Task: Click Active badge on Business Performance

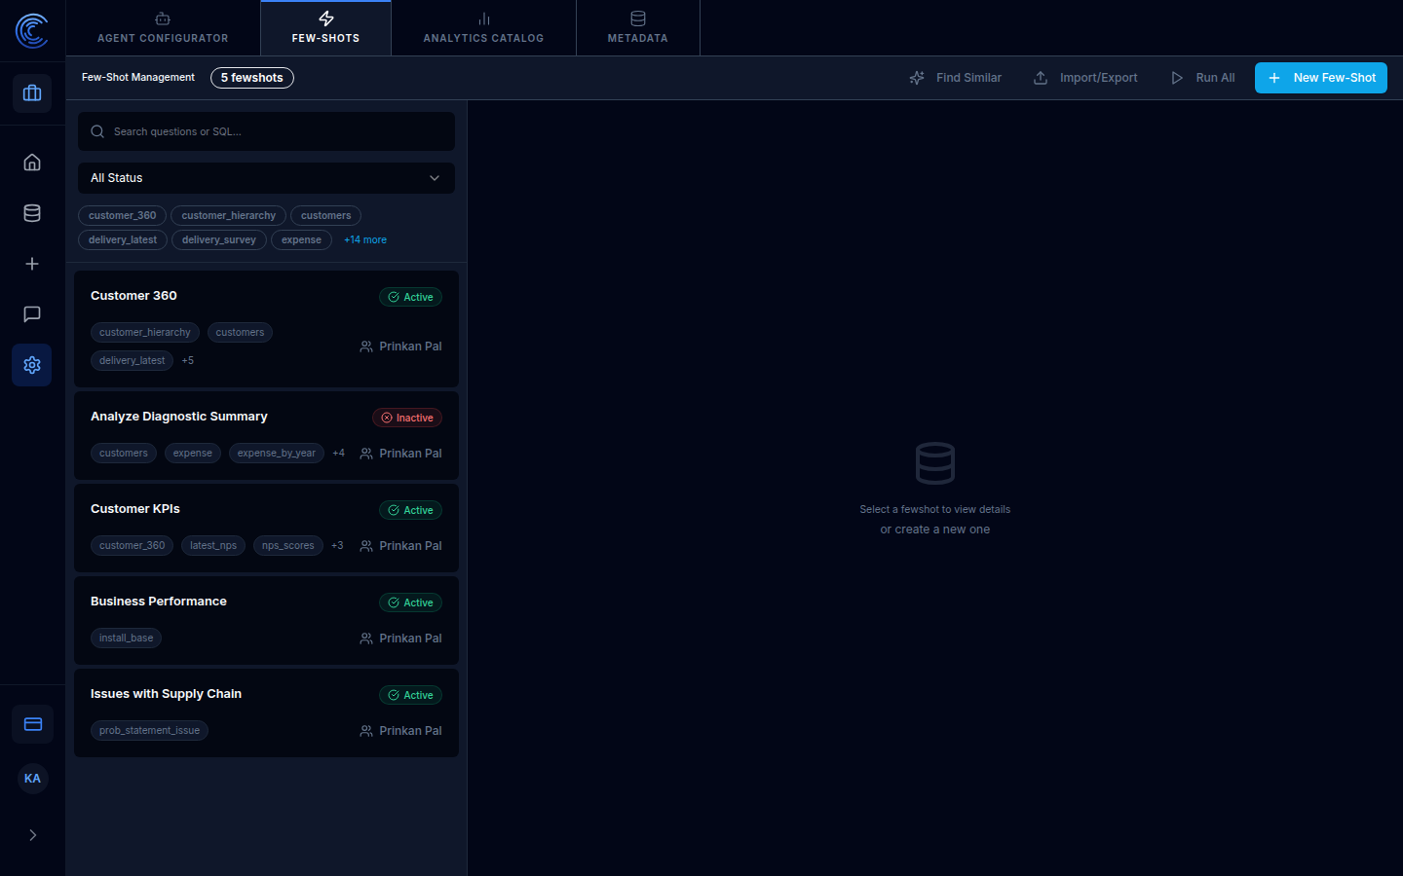Action: coord(410,603)
